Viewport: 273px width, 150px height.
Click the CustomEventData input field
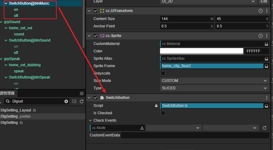coord(195,135)
